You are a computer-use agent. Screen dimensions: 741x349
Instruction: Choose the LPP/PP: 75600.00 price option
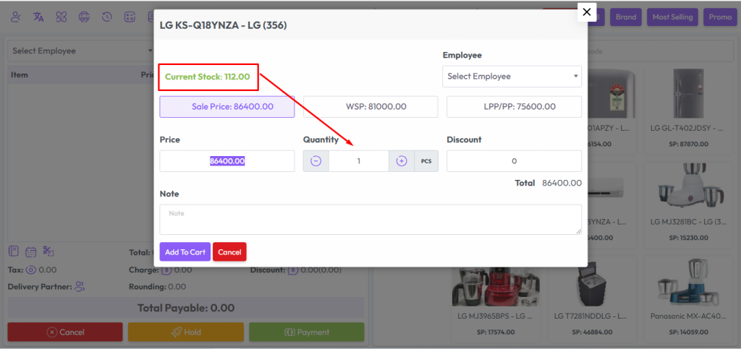(x=515, y=107)
